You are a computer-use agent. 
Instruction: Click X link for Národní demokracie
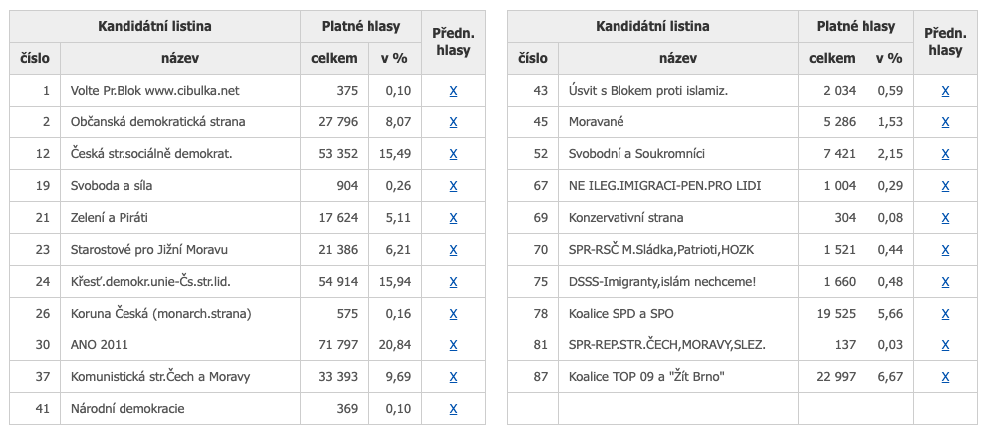[x=453, y=409]
